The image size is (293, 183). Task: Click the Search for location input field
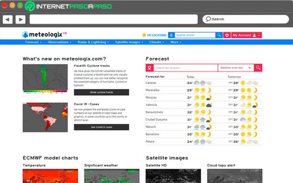(186, 68)
